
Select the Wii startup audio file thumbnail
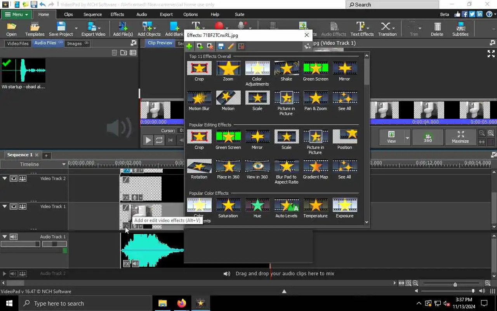[x=24, y=71]
